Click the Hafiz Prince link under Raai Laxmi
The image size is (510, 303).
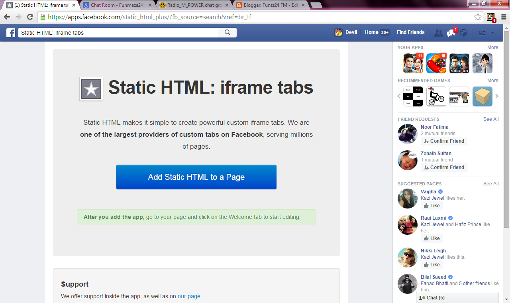point(468,224)
